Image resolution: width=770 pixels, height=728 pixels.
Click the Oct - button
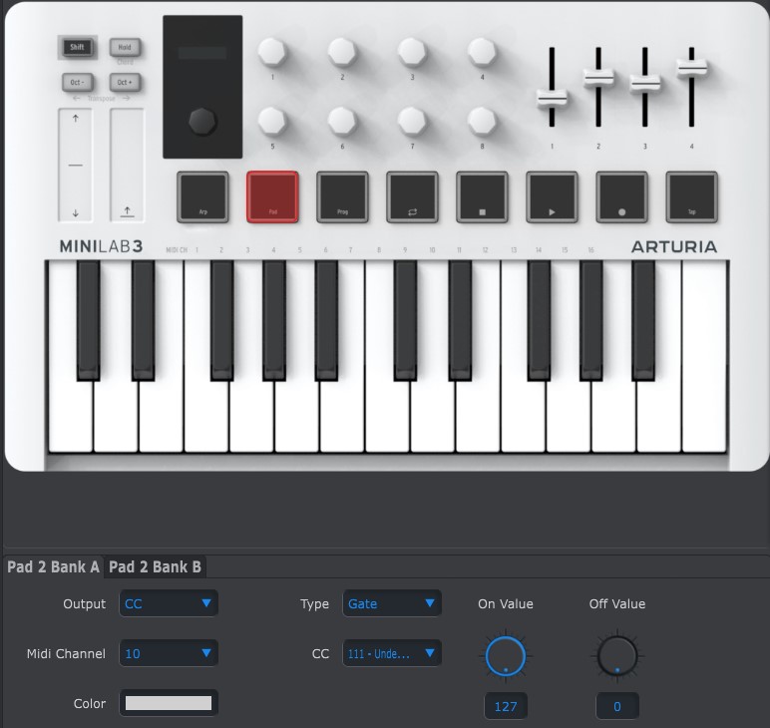click(x=78, y=82)
